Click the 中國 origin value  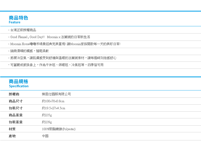pyautogui.click(x=45, y=136)
